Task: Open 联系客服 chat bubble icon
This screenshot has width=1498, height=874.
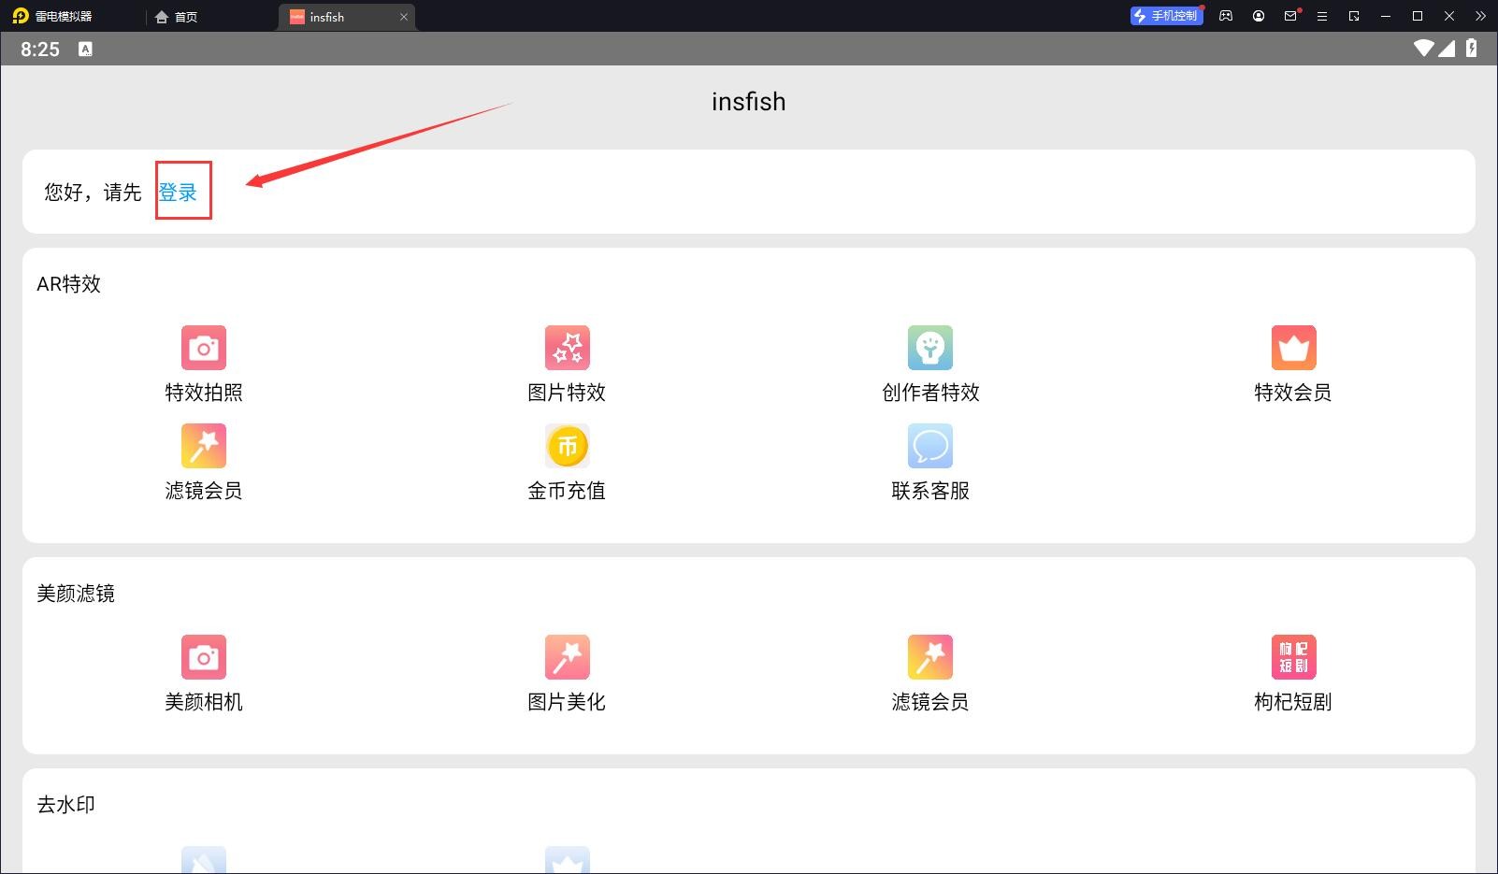Action: (929, 447)
